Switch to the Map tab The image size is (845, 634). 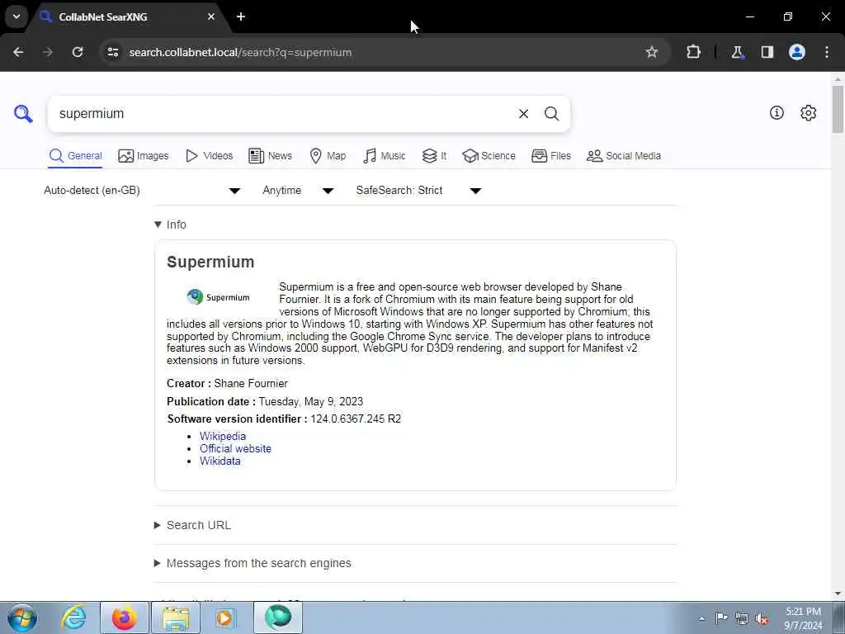(328, 156)
